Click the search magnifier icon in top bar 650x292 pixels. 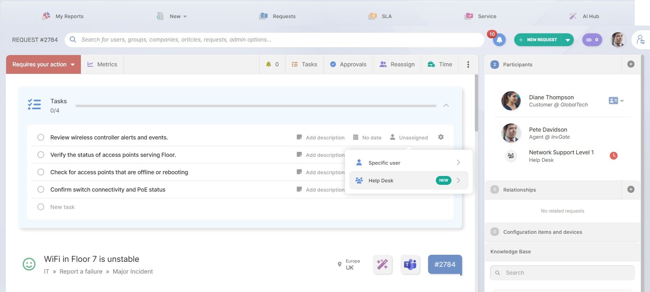point(73,40)
